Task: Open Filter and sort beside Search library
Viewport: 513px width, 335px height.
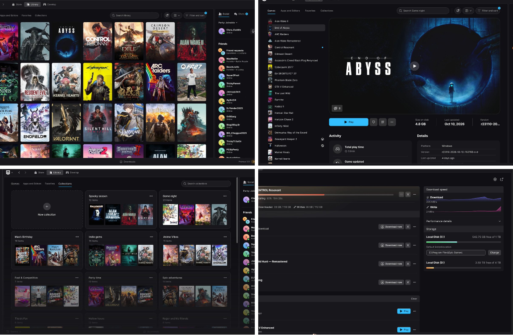Action: coord(195,15)
